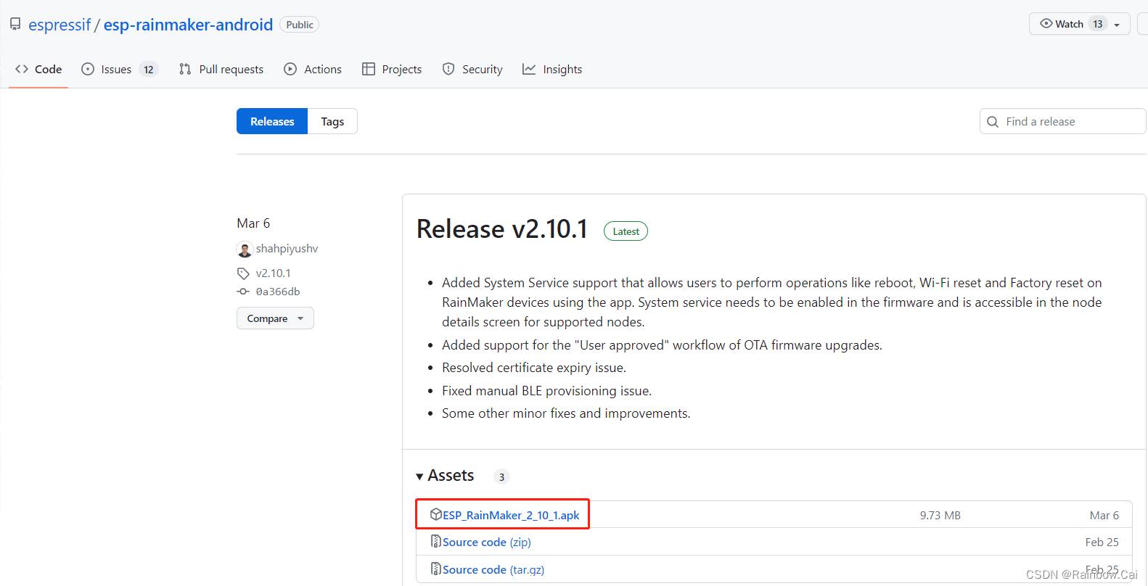Open the Compare dropdown
Viewport: 1148px width, 586px height.
pyautogui.click(x=275, y=318)
